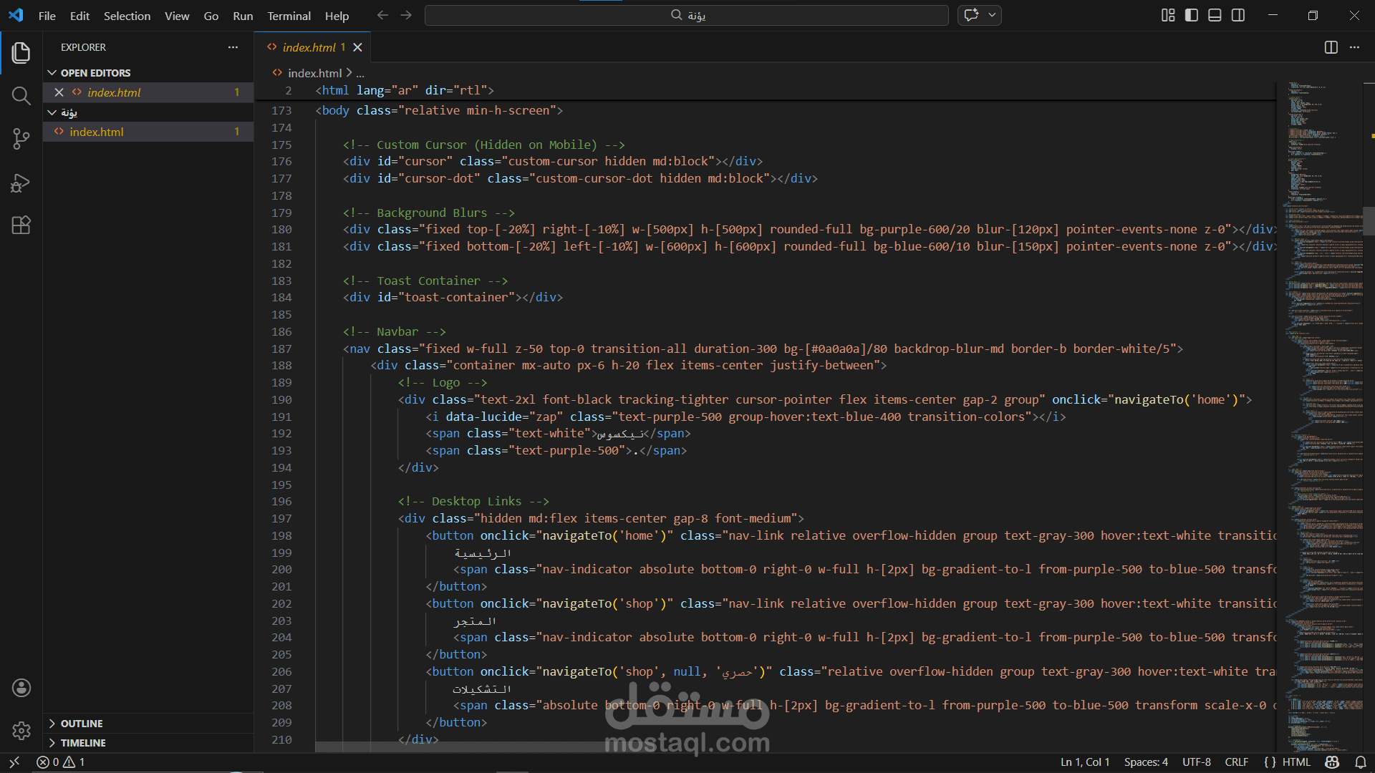Open notifications bell in status bar
This screenshot has height=773, width=1375.
click(x=1361, y=762)
